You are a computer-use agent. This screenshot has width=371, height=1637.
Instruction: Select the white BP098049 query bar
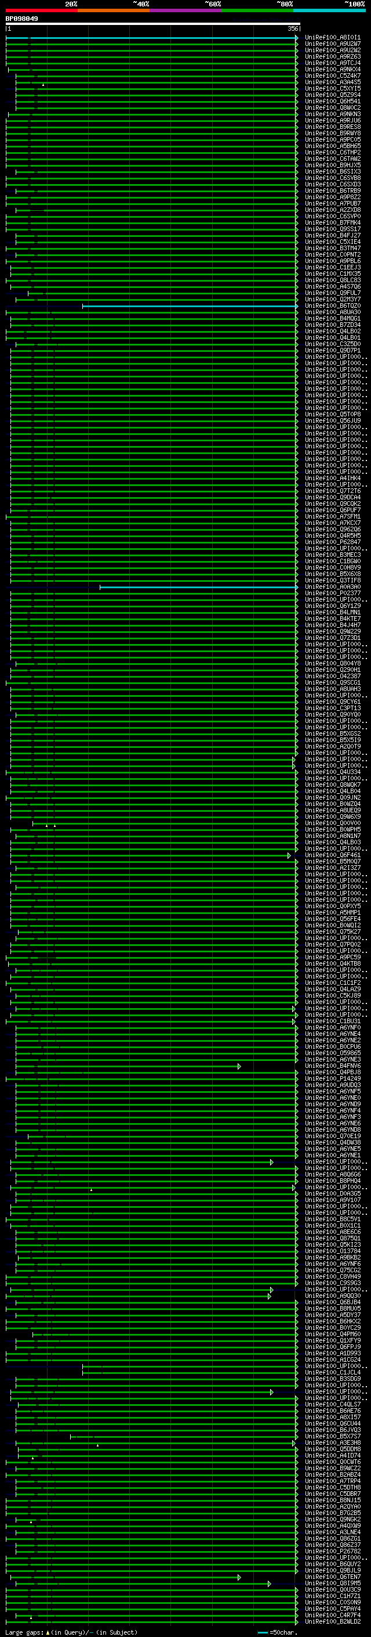pos(152,23)
